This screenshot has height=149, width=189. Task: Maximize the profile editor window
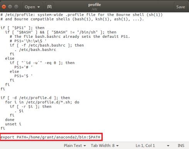click(x=16, y=7)
